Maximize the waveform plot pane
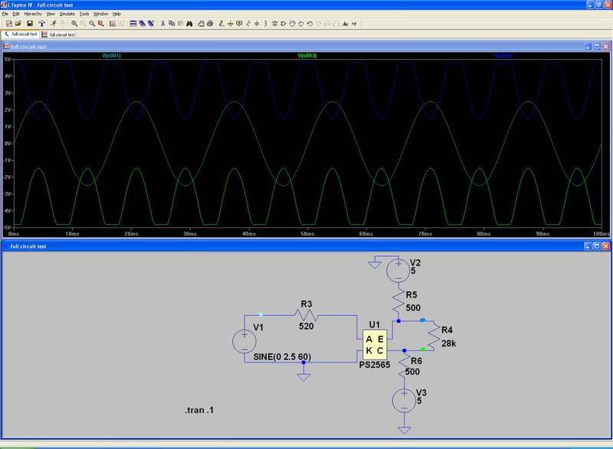 pyautogui.click(x=597, y=47)
